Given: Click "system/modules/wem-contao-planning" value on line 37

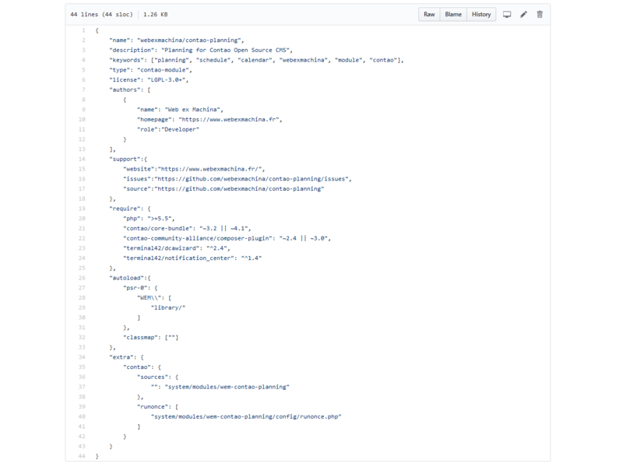Looking at the screenshot, I should (x=227, y=387).
